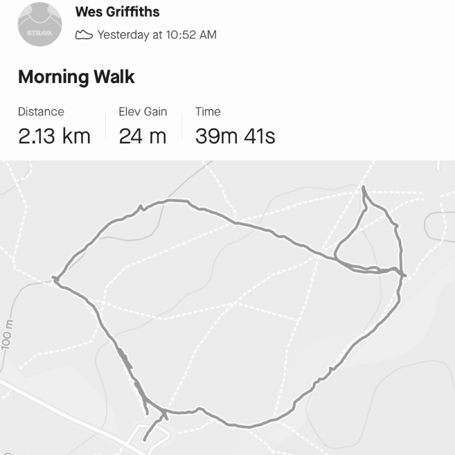Open the Strava default profile avatar
Screen dimensions: 455x455
click(40, 24)
